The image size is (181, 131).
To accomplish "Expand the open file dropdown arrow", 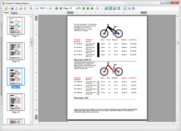I will (9, 8).
